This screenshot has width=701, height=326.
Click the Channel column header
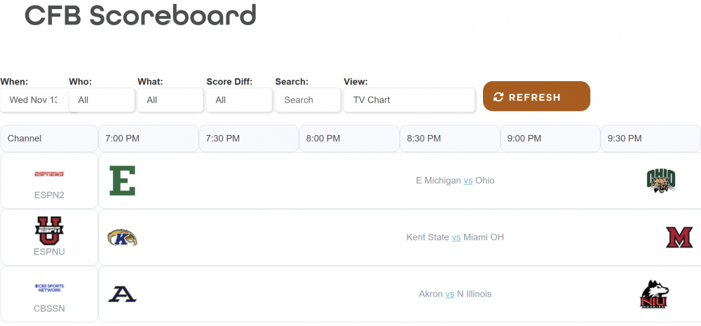[49, 139]
